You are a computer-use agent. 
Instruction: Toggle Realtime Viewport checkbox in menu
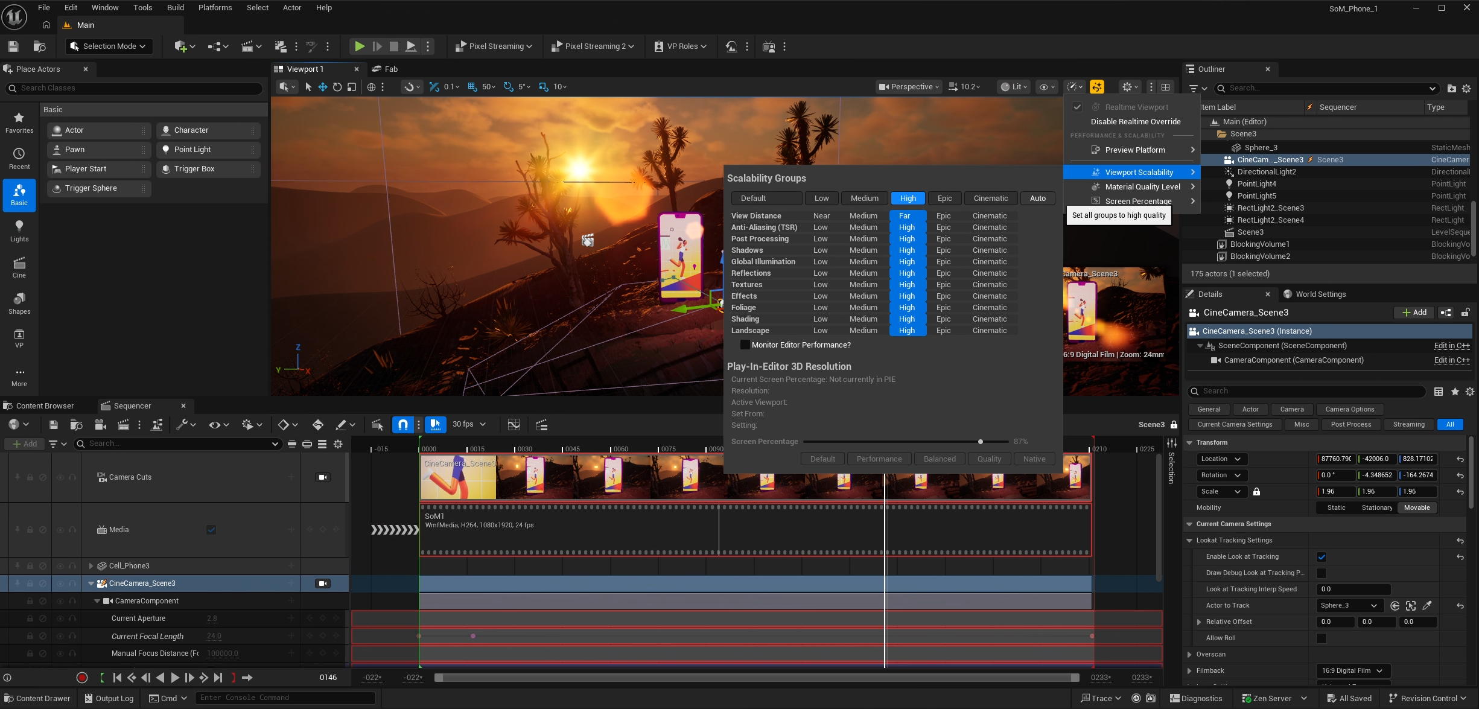coord(1077,107)
